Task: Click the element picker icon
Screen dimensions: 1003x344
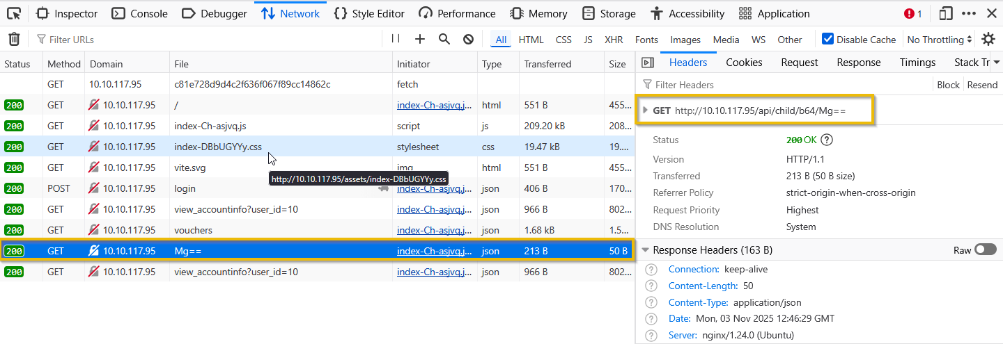Action: tap(14, 13)
